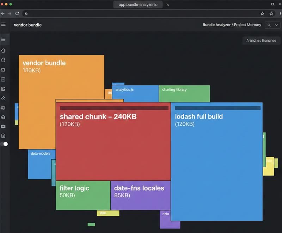This screenshot has width=282, height=233.
Task: Click the pencil edit icon in the sidebar
Action: coord(3,98)
